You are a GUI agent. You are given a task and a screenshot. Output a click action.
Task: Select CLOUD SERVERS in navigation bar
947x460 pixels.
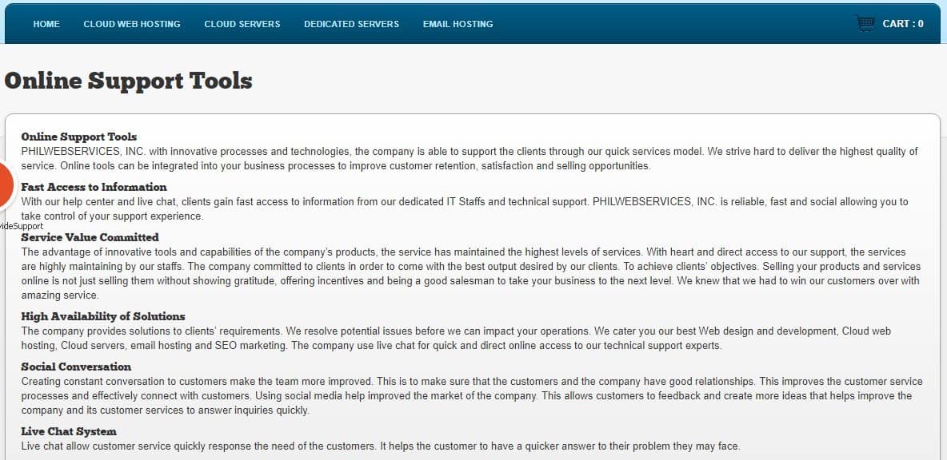(242, 24)
